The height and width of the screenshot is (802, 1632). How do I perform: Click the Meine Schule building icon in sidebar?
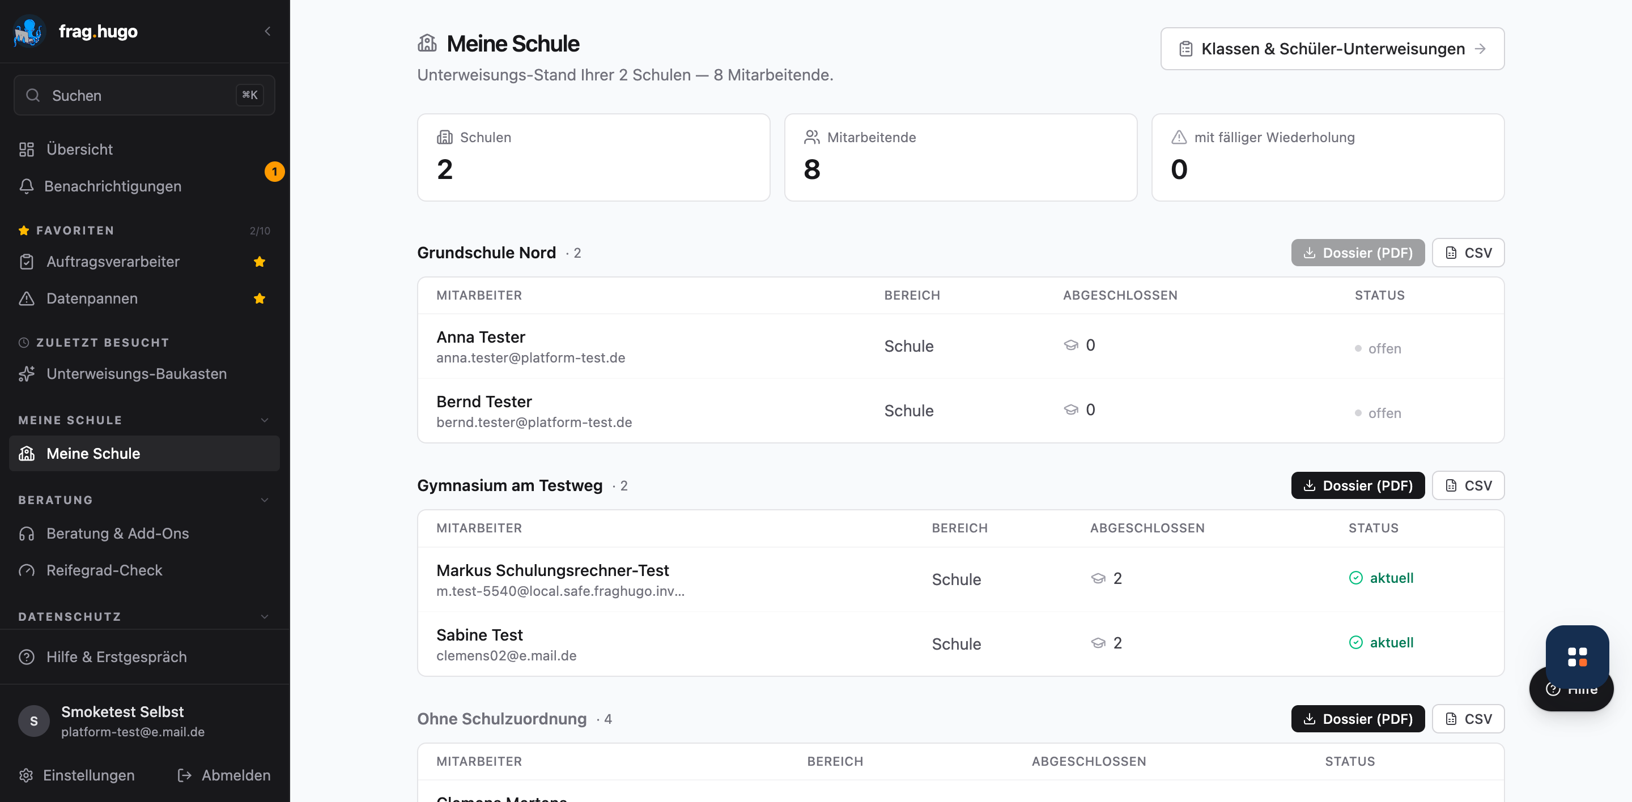[27, 453]
